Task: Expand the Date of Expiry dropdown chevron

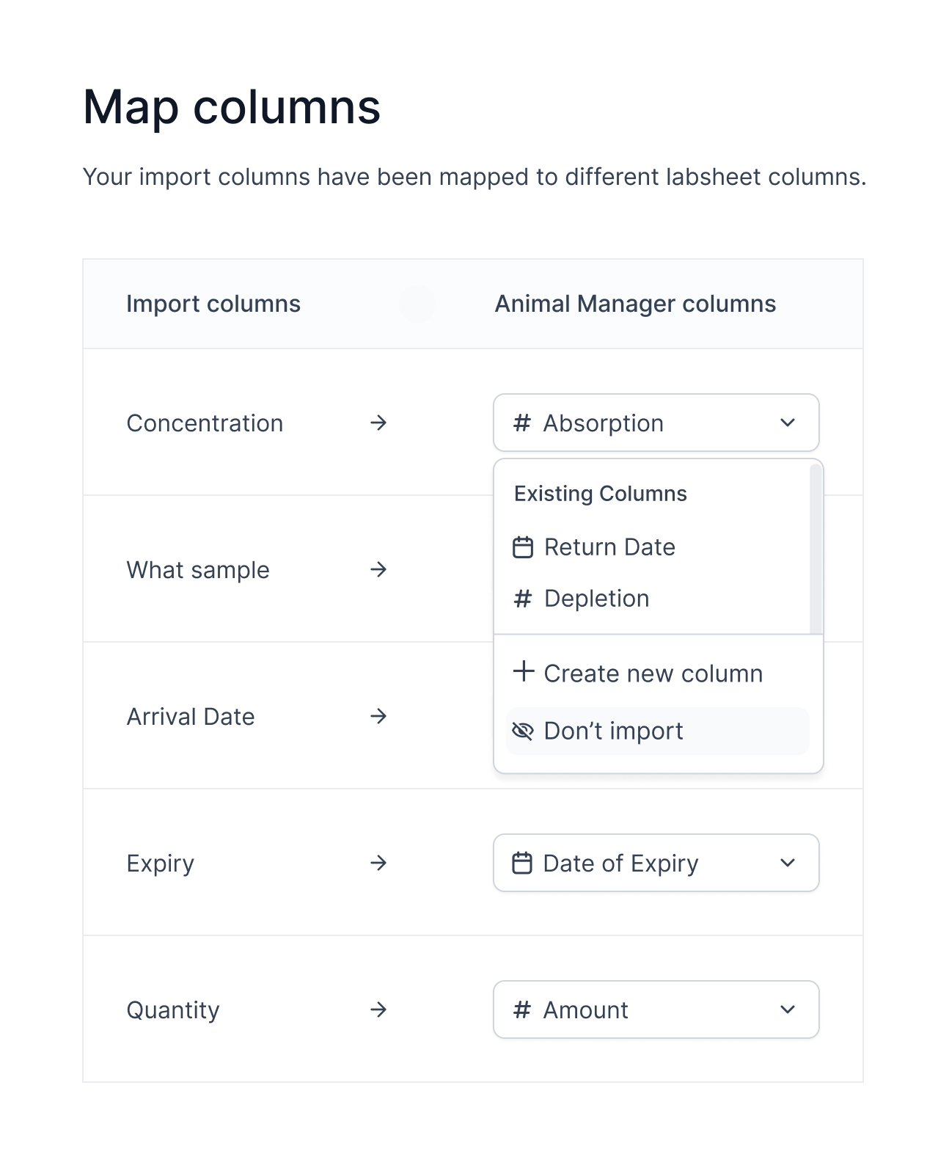Action: [x=788, y=863]
